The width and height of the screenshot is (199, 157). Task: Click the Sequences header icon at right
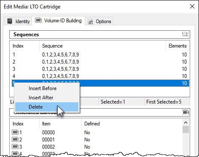pyautogui.click(x=185, y=34)
